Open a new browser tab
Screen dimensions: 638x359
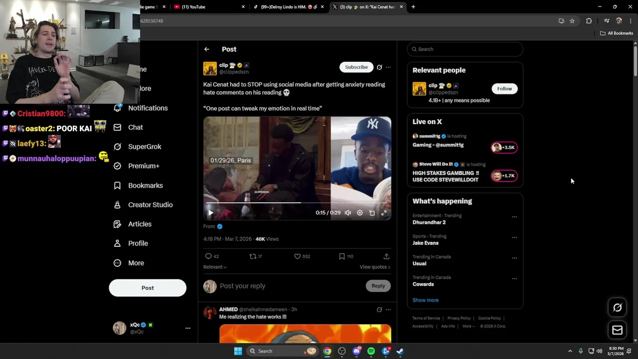[413, 7]
